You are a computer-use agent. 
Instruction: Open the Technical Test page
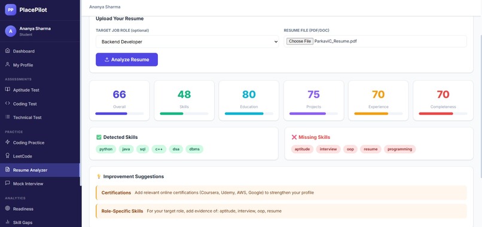(x=40, y=117)
